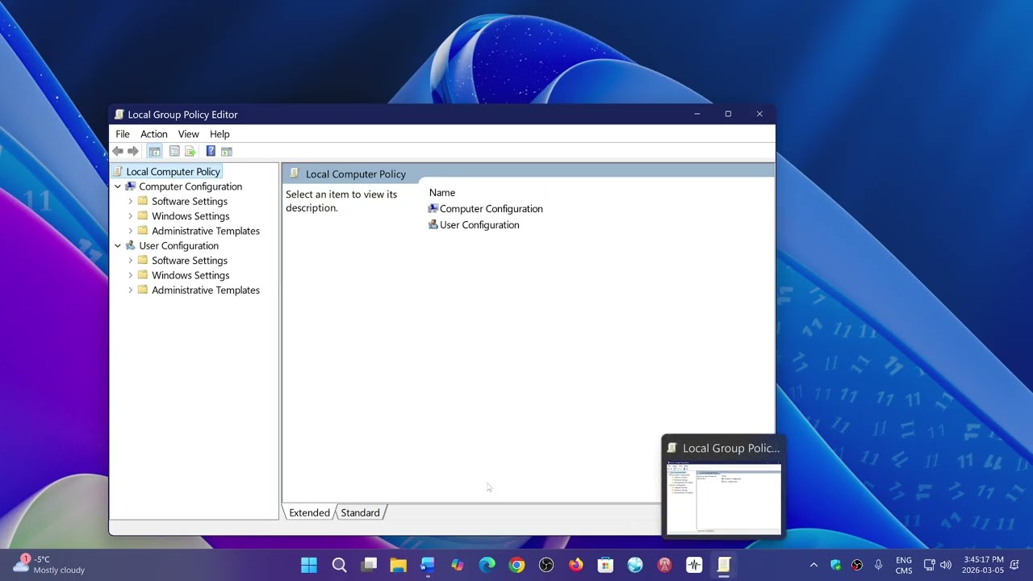Select User Configuration label in the tree
Screen dimensions: 1033x581
[178, 245]
